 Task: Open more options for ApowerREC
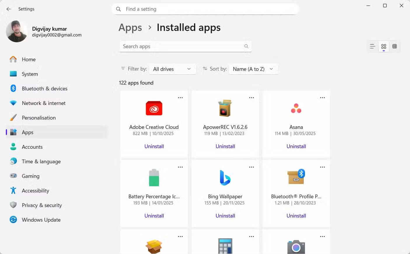coord(251,97)
